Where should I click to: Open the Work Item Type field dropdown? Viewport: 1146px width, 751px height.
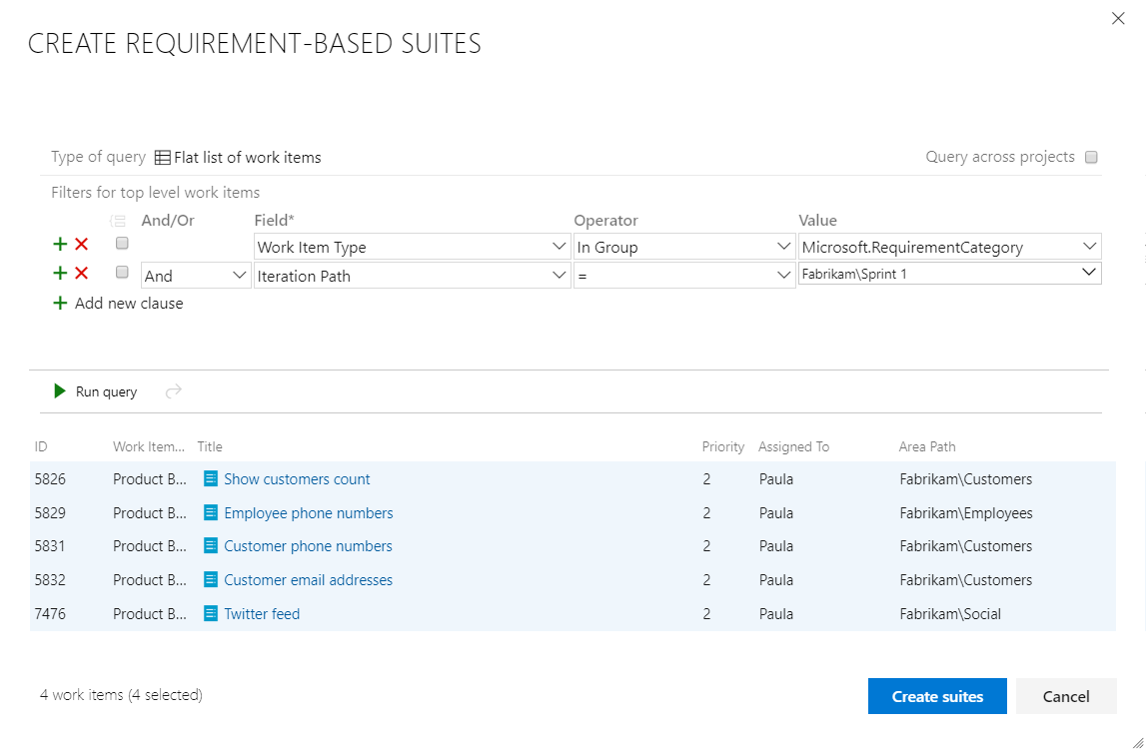tap(413, 247)
